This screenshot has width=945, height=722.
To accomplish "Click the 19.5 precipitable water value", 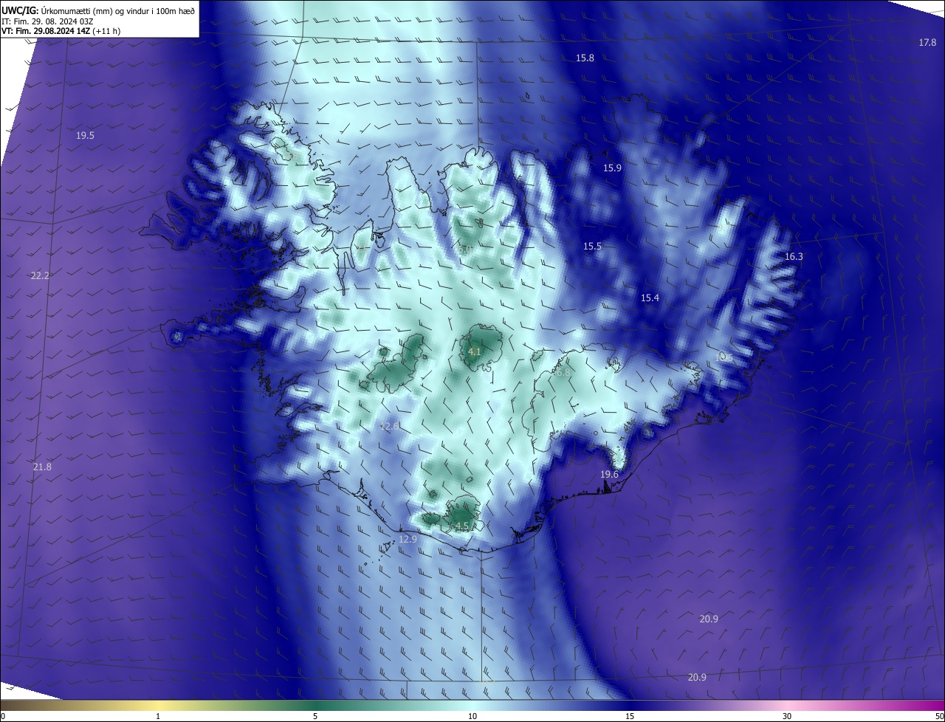I will pyautogui.click(x=85, y=136).
